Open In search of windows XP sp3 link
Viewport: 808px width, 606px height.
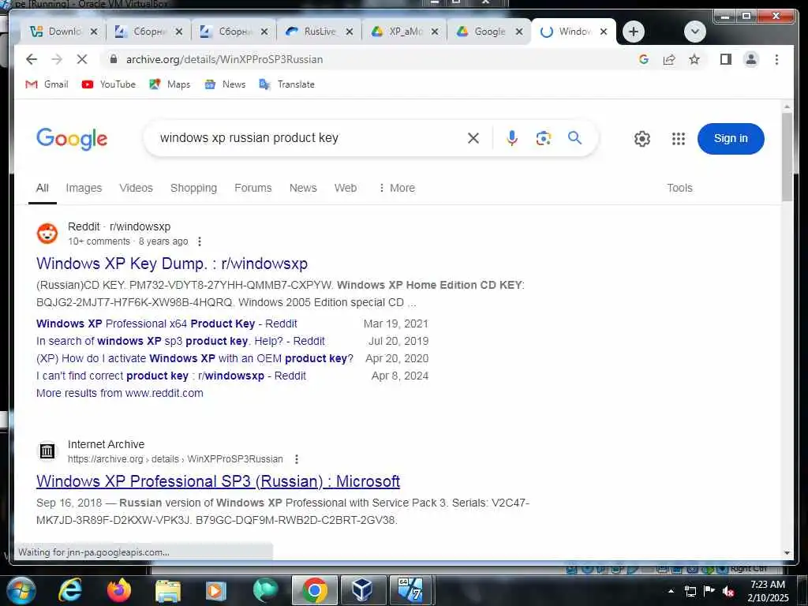click(181, 341)
